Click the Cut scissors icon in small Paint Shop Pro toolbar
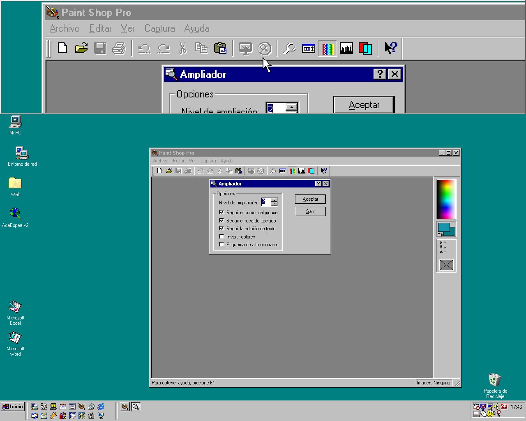 pyautogui.click(x=220, y=171)
